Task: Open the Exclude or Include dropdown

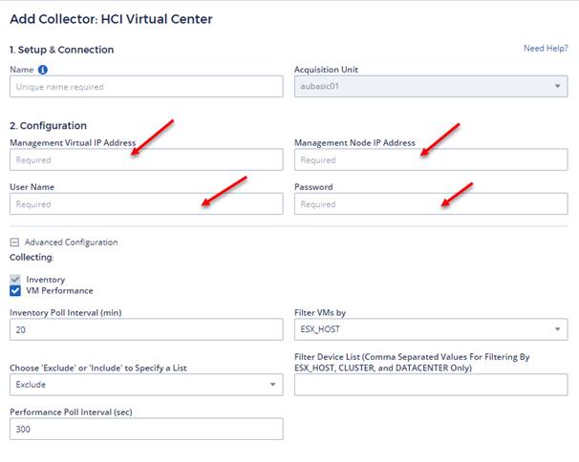Action: click(146, 385)
